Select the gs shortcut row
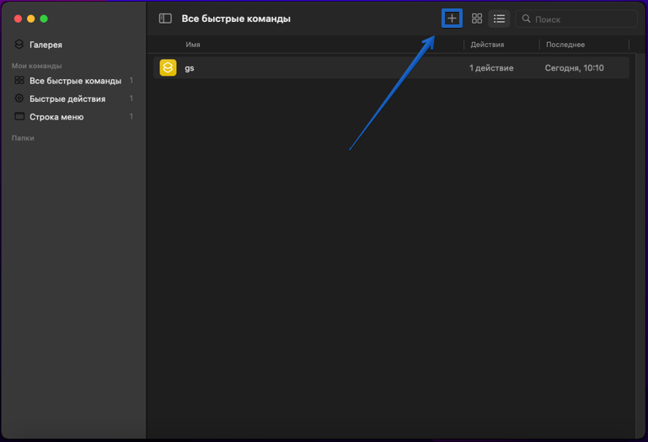The height and width of the screenshot is (442, 648). click(x=337, y=68)
